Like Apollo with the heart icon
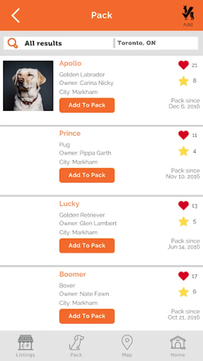The height and width of the screenshot is (361, 203). click(183, 65)
